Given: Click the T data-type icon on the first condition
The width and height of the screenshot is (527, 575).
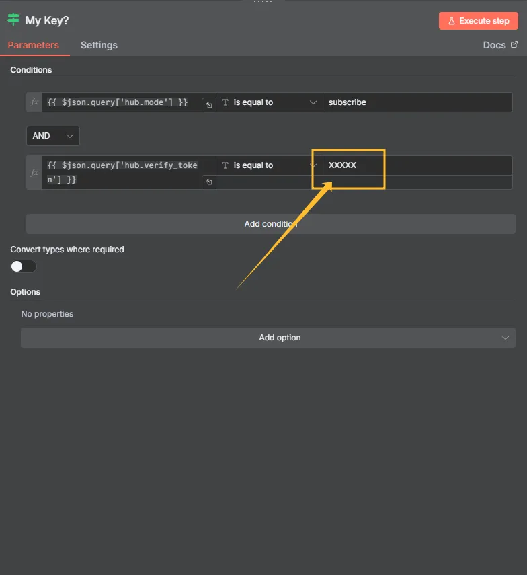Looking at the screenshot, I should [225, 102].
